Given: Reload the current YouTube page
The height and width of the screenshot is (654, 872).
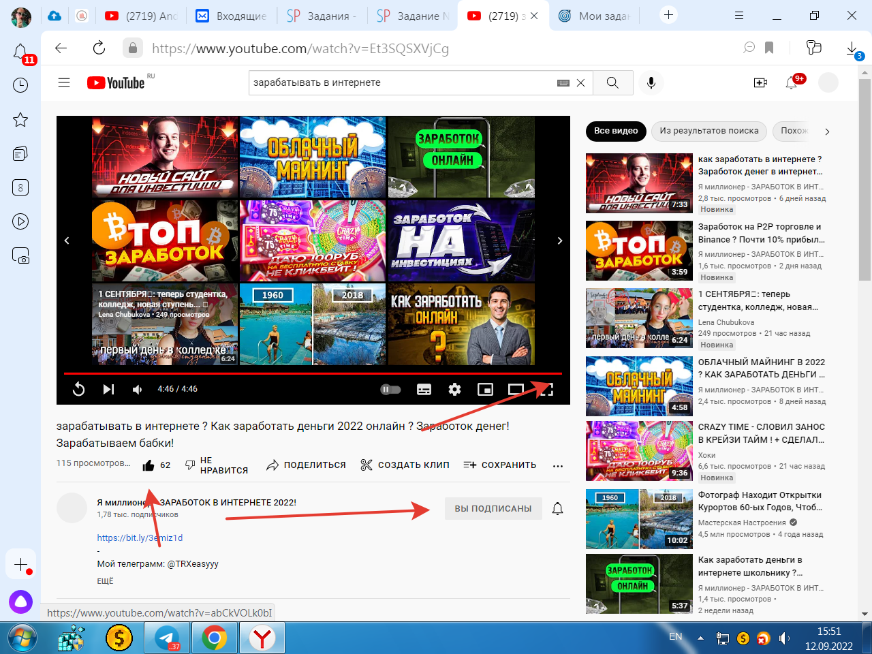Looking at the screenshot, I should pyautogui.click(x=99, y=48).
